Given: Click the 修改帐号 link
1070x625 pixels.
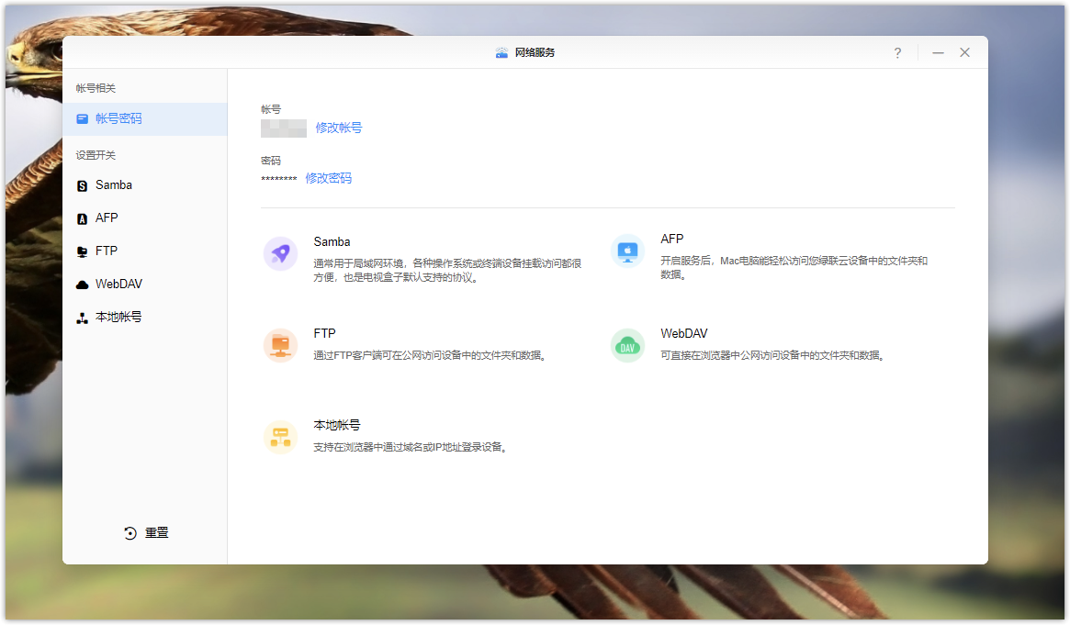Looking at the screenshot, I should coord(339,128).
